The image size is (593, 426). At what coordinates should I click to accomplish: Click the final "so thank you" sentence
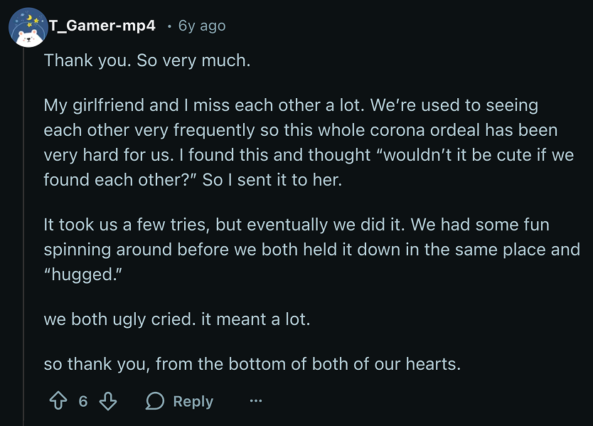tap(252, 365)
